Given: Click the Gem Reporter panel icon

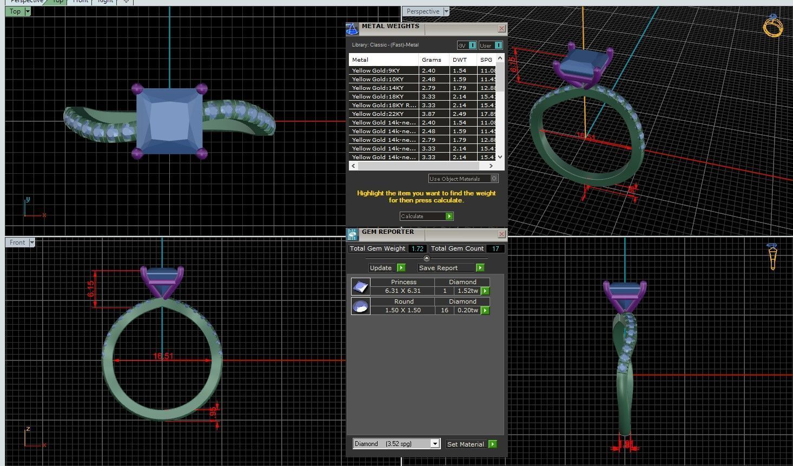Looking at the screenshot, I should [x=352, y=234].
